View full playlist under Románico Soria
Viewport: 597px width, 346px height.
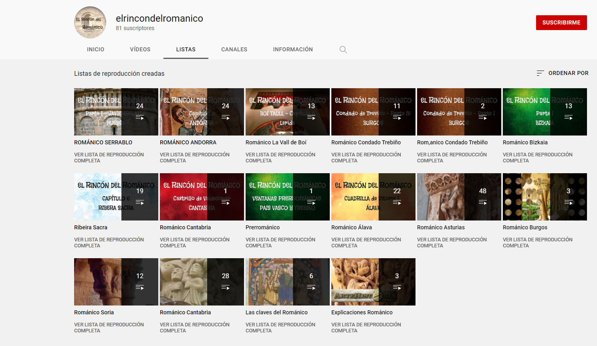click(109, 328)
